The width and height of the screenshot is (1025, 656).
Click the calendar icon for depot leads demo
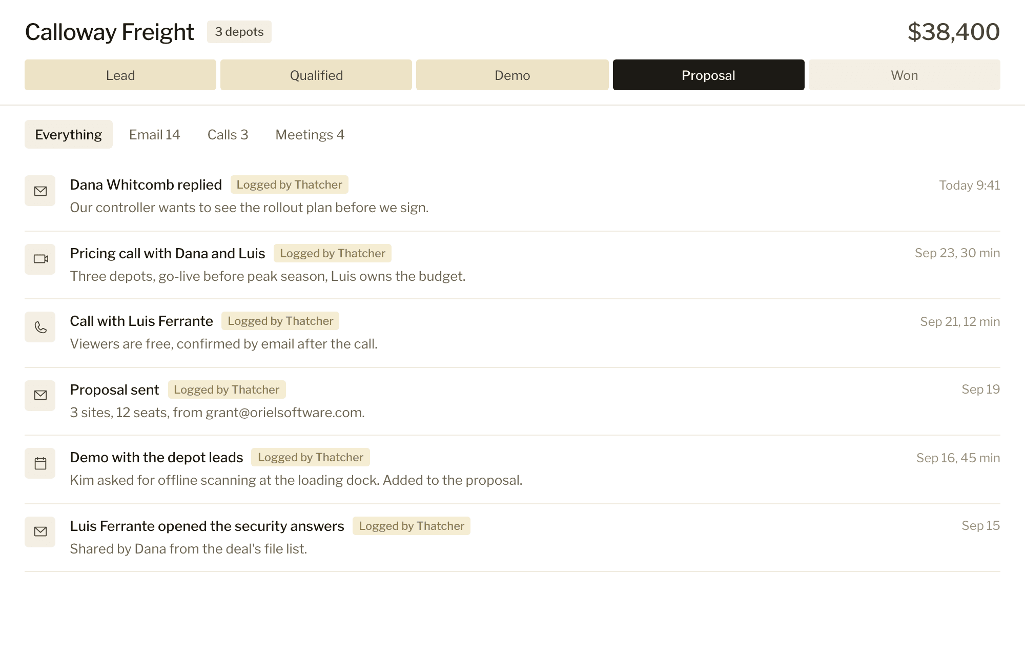[x=40, y=463]
